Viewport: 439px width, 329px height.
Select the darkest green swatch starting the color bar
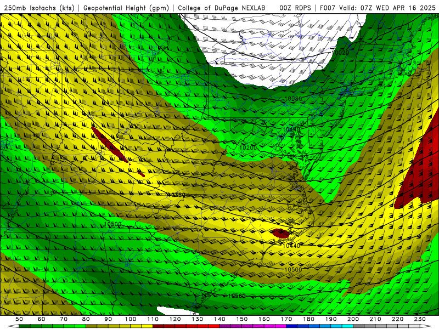[25, 326]
